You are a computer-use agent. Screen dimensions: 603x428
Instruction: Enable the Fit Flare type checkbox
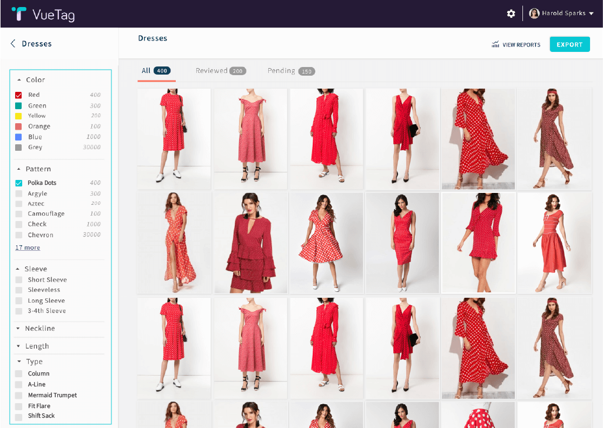click(x=18, y=406)
